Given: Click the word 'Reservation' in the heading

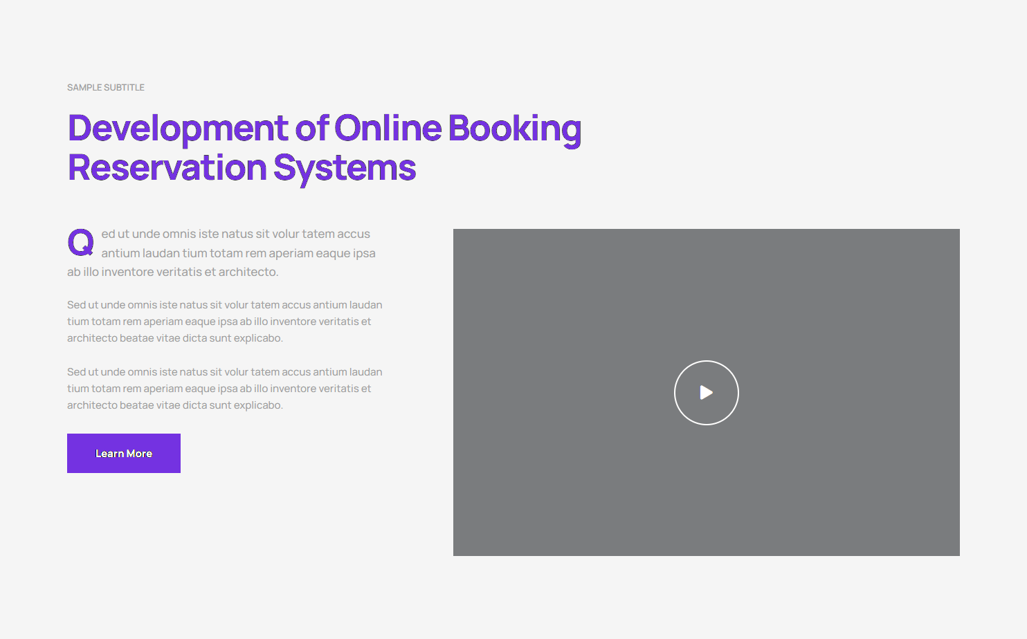Looking at the screenshot, I should [x=167, y=168].
